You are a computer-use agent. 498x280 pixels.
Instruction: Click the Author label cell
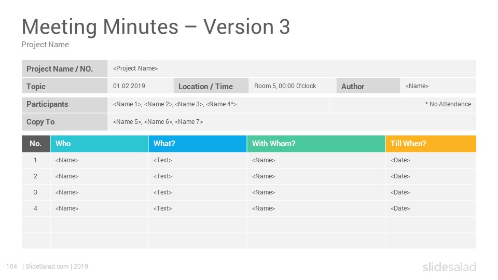click(x=368, y=86)
